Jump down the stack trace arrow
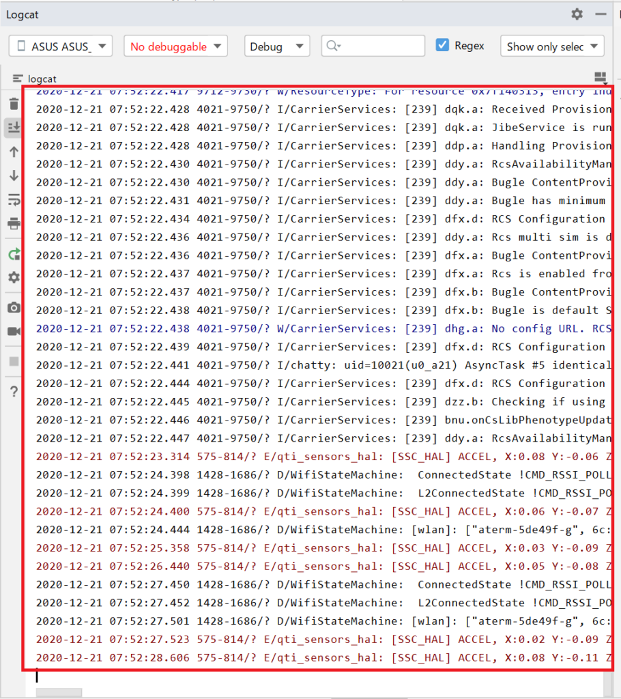Screen dimensions: 621x699 pyautogui.click(x=14, y=175)
